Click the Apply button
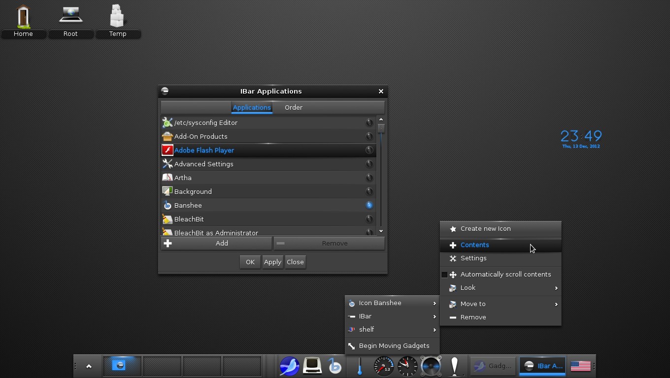670x378 pixels. pos(272,262)
